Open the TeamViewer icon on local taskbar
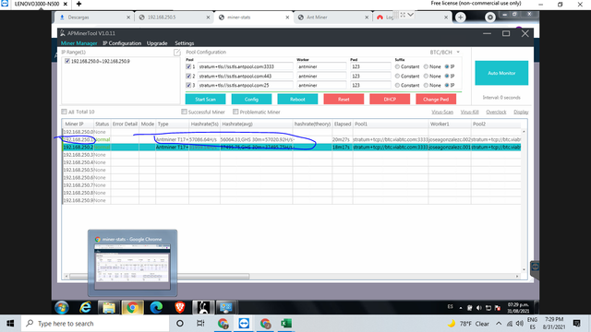The image size is (591, 332). pos(244,324)
